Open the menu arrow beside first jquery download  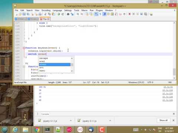[x=71, y=120]
